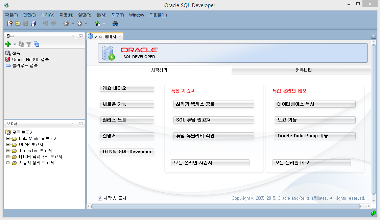Screen dimensions: 380x220
Task: Open the Window menu
Action: [x=137, y=15]
